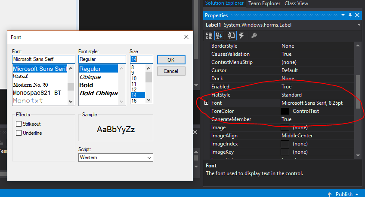
Task: Click the ImageKey property swatch
Action: [x=285, y=152]
